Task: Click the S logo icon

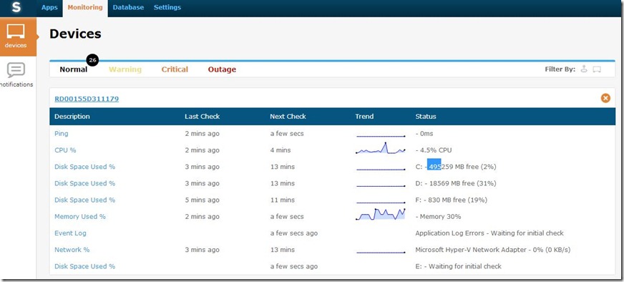Action: click(16, 8)
